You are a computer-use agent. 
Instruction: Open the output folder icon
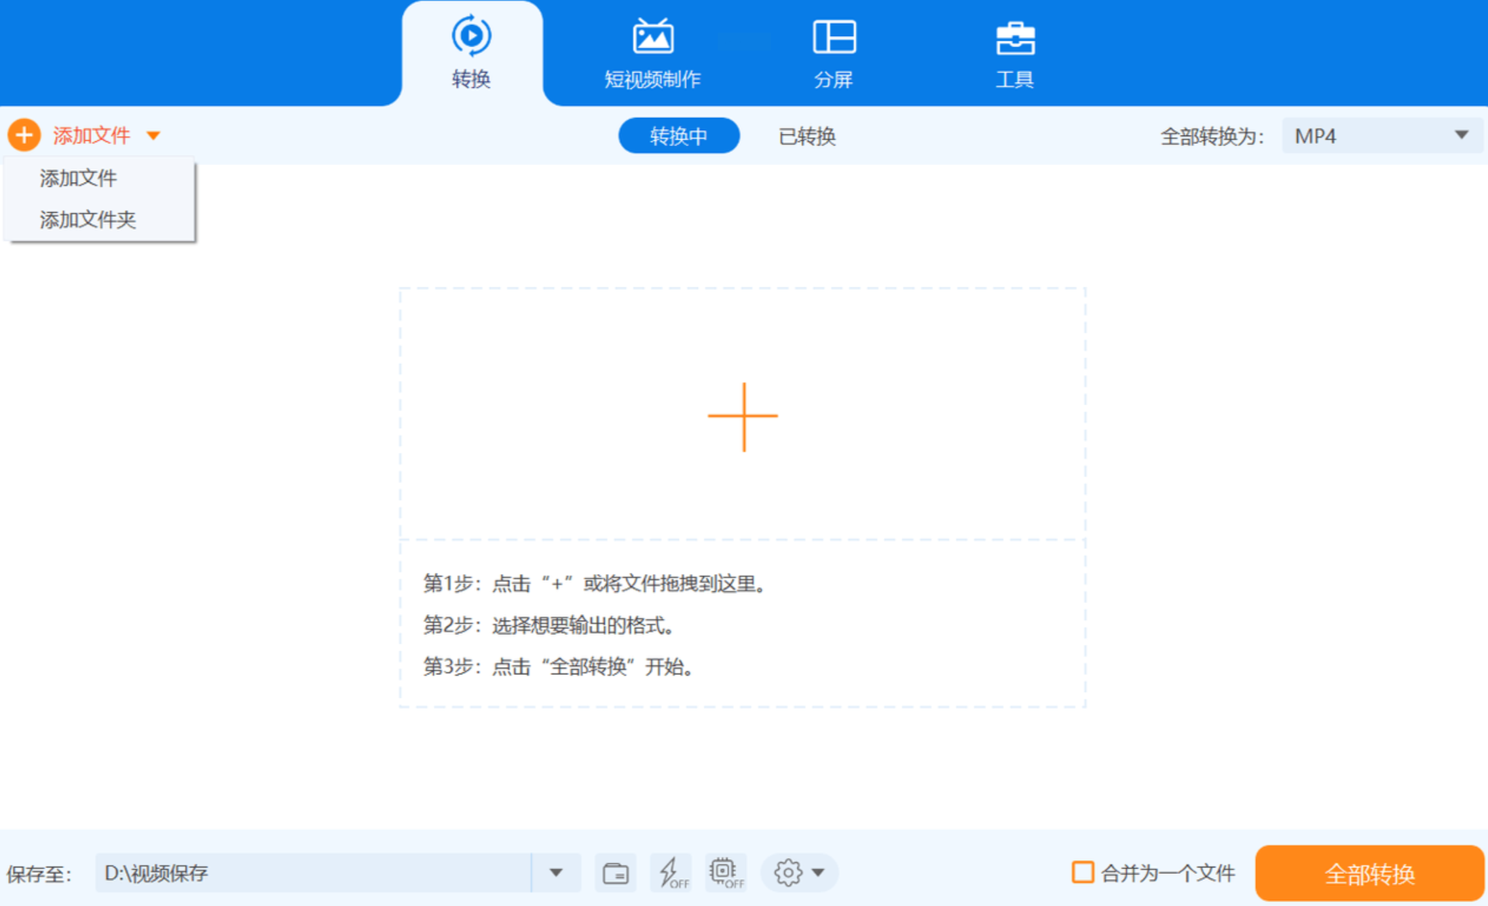click(x=615, y=873)
